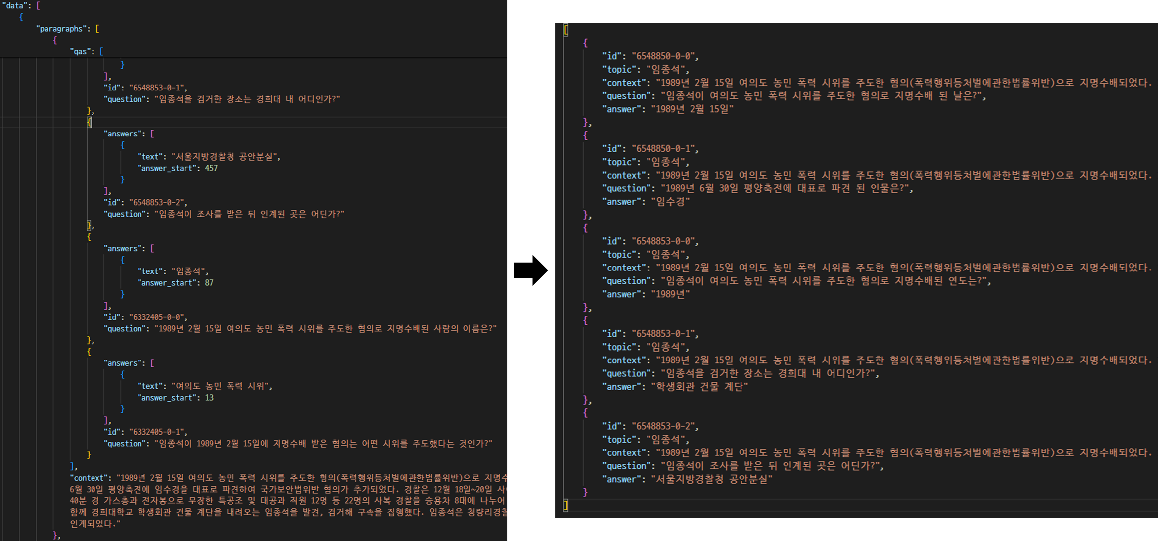This screenshot has height=541, width=1158.
Task: Click the text value "임종석" under answers
Action: pos(188,271)
